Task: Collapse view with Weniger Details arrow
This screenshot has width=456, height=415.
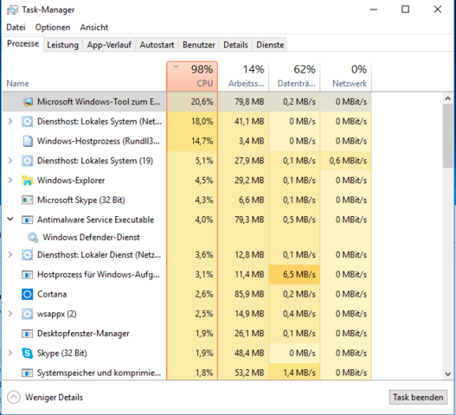Action: click(x=14, y=397)
